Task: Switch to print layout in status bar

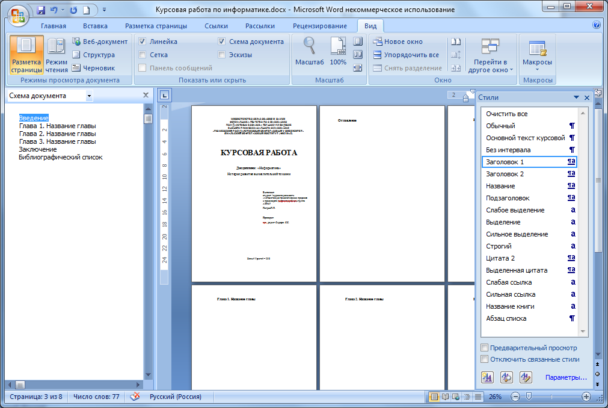Action: (434, 397)
